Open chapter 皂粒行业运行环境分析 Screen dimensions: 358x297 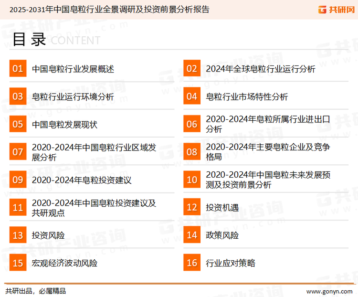(x=73, y=96)
